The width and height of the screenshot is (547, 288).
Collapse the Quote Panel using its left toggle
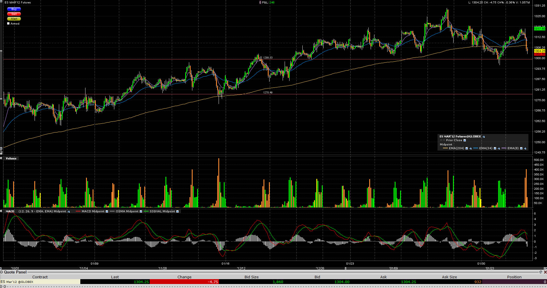click(x=2, y=272)
